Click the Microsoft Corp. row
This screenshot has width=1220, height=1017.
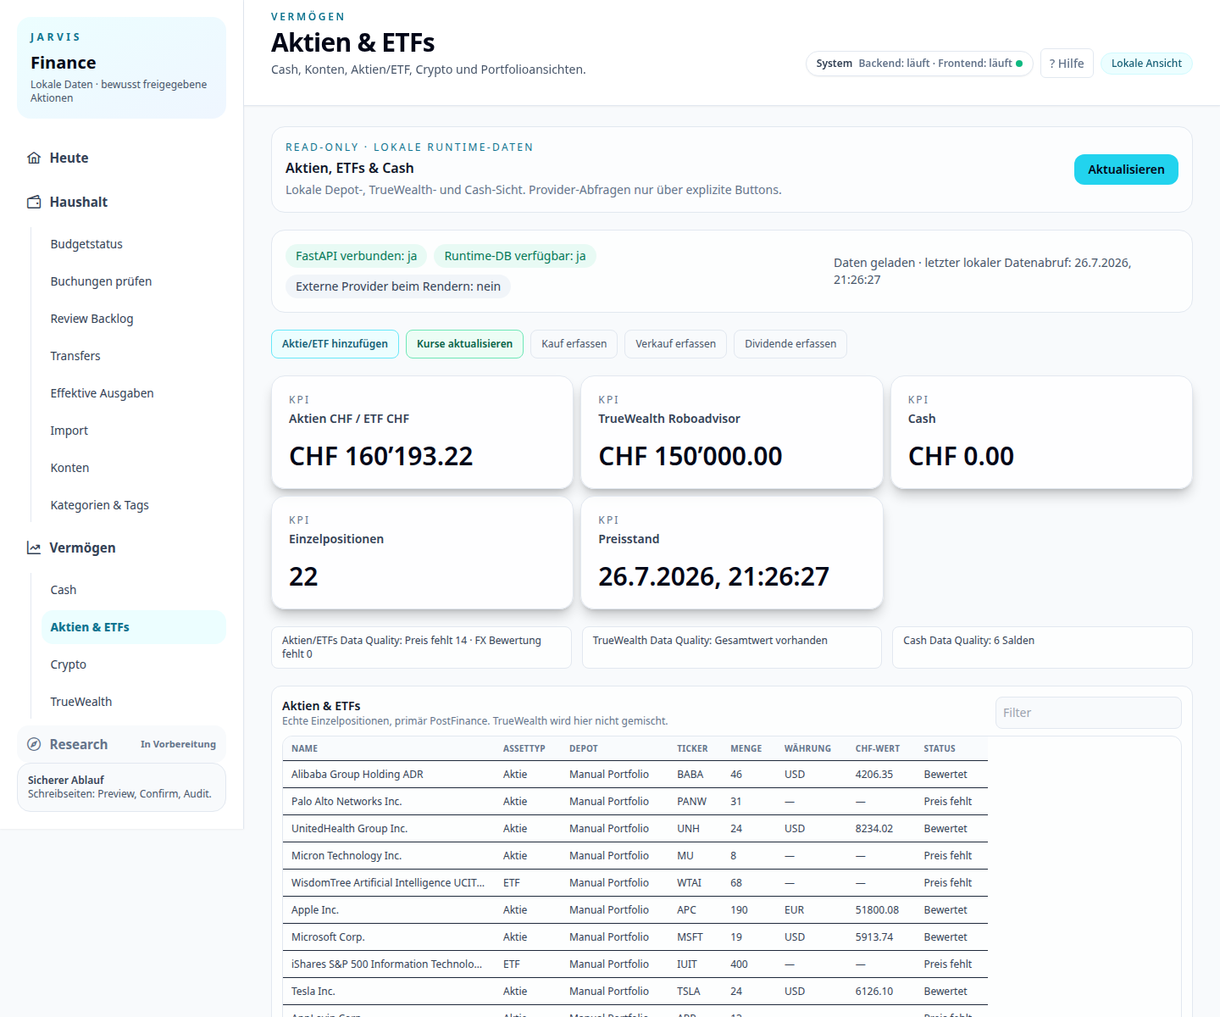pos(635,937)
